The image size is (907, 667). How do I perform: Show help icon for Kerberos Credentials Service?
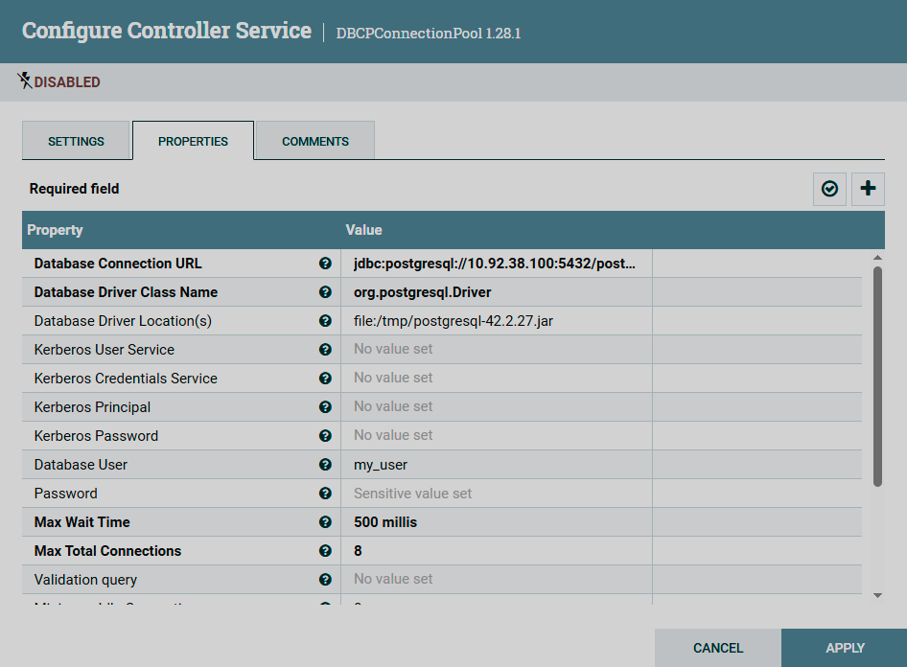[325, 379]
